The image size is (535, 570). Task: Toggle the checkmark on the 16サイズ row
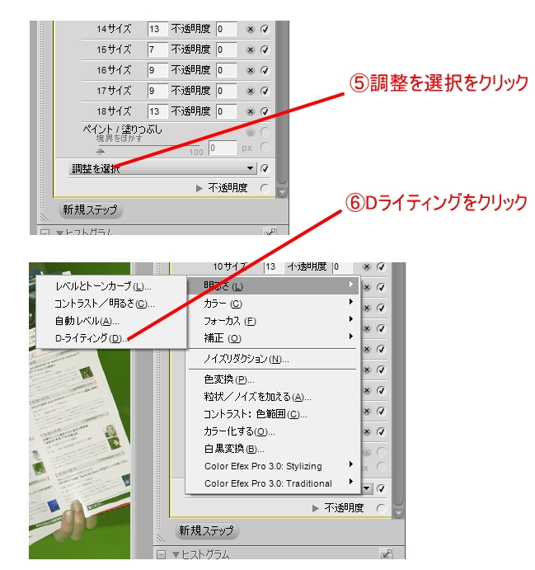pos(265,70)
